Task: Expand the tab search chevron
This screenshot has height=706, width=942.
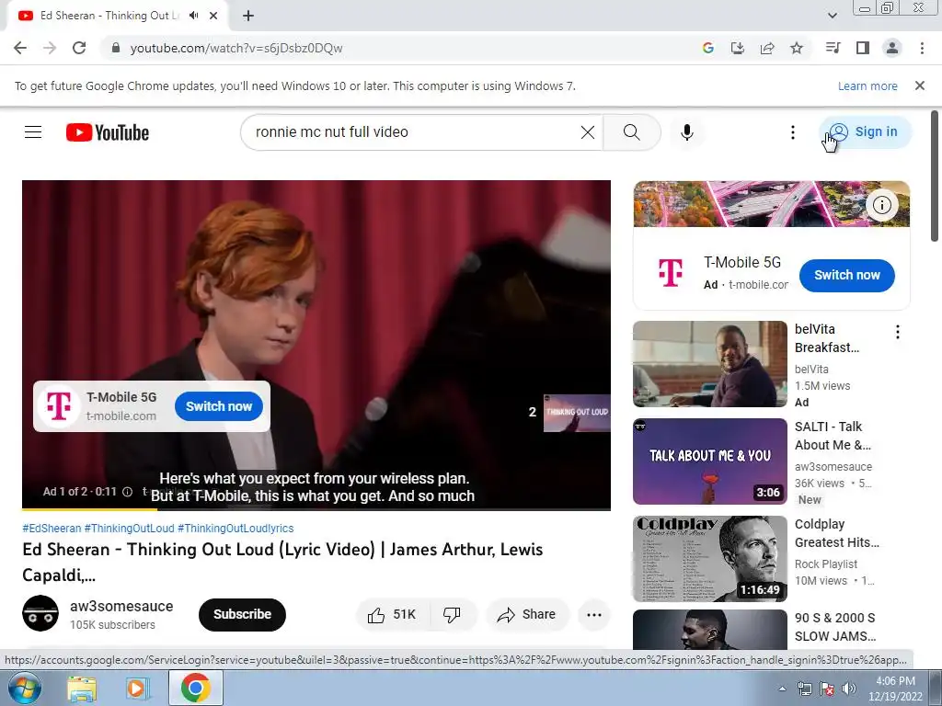Action: click(832, 16)
